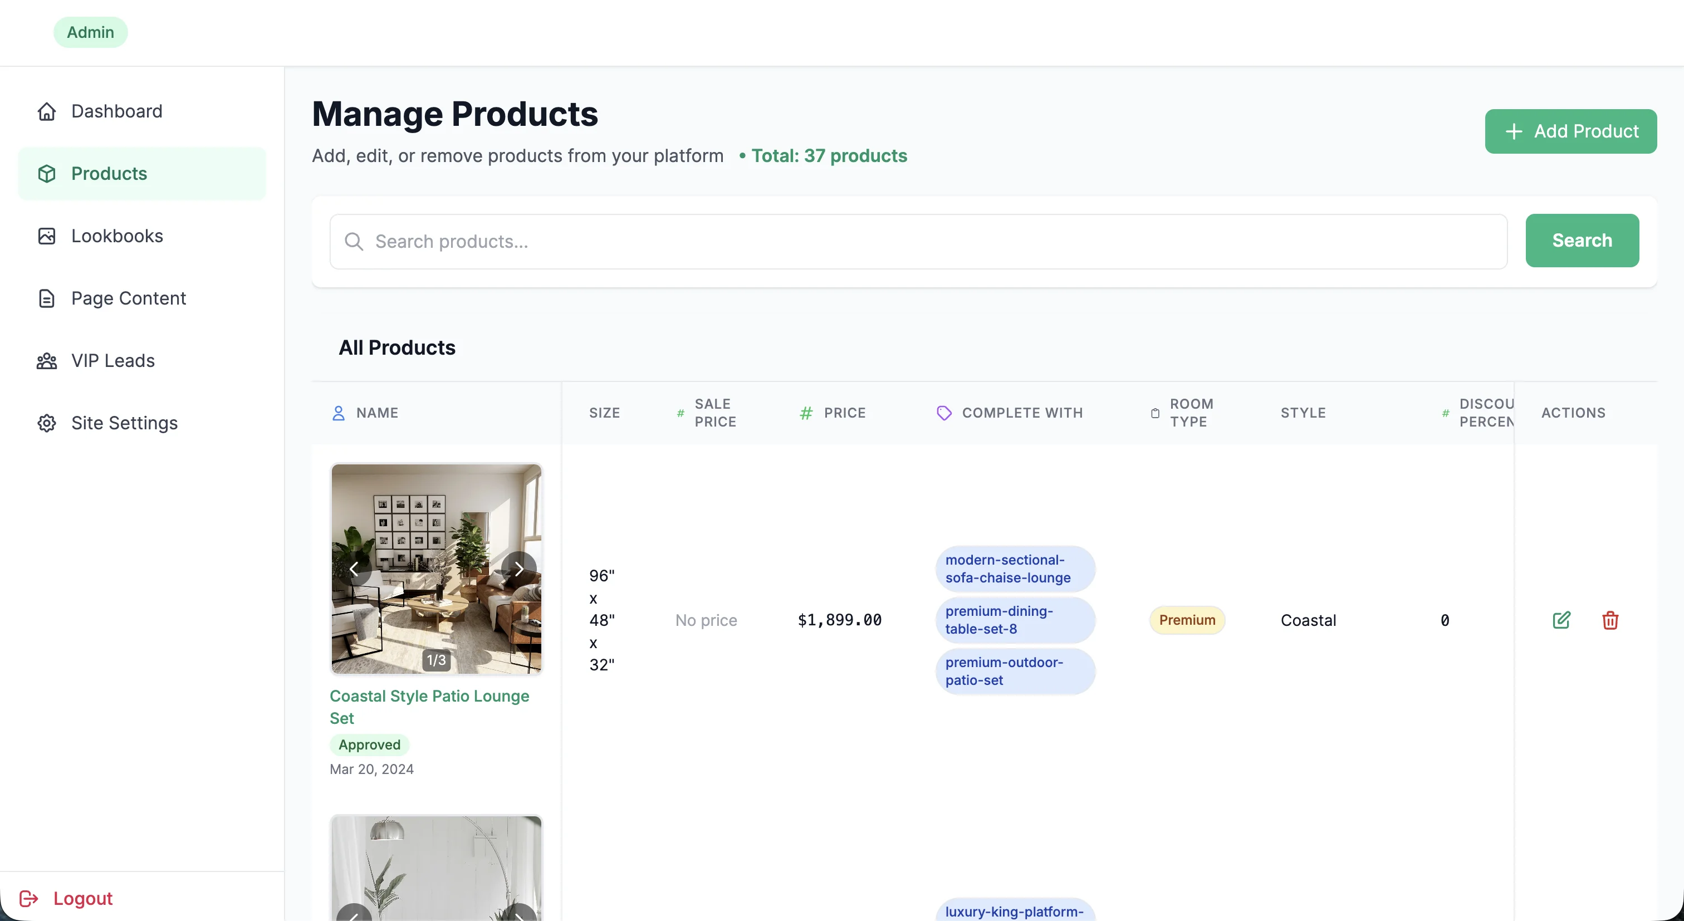Screen dimensions: 1684x921
Task: Click the Add Product button
Action: tap(1570, 131)
